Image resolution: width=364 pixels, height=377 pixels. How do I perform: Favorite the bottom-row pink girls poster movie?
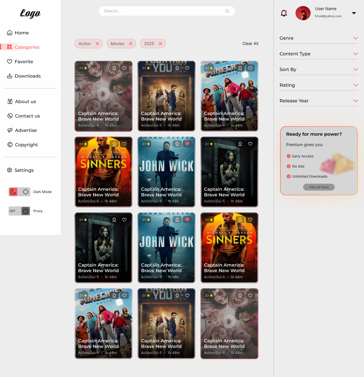click(250, 295)
